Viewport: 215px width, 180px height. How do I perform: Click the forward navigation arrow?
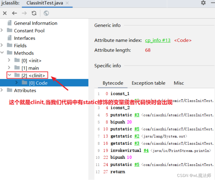[25, 13]
